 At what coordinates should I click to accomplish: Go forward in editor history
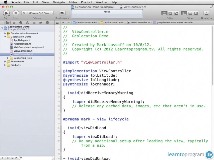pyautogui.click(x=69, y=23)
